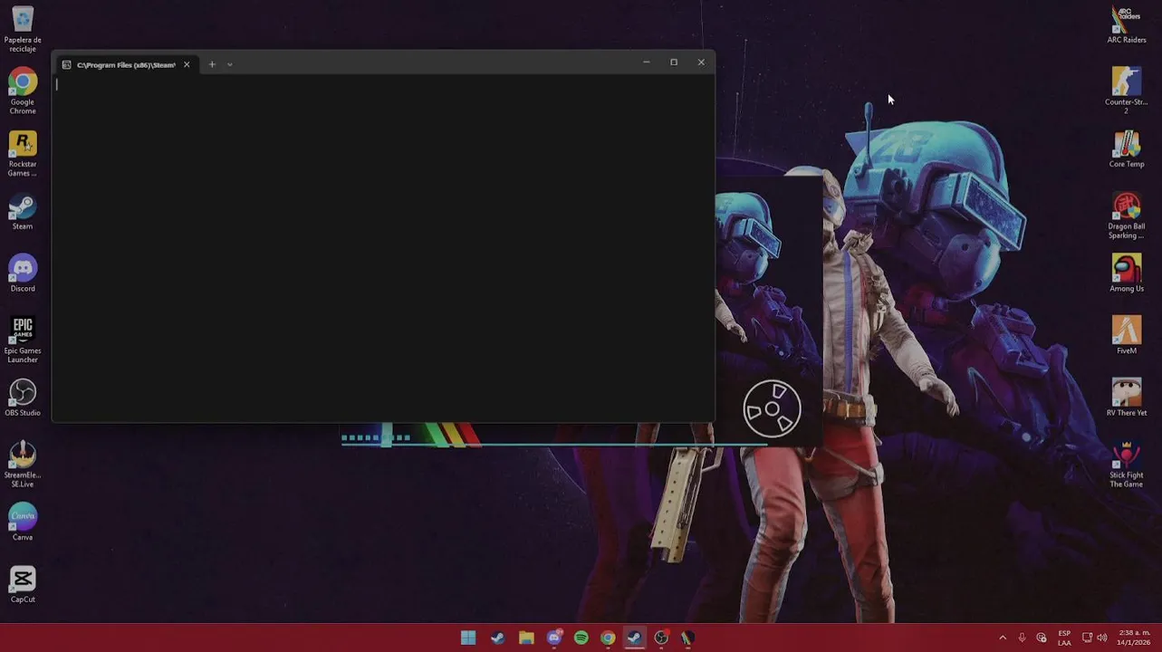Switch the ESP LAA input language indicator
The height and width of the screenshot is (652, 1162).
1064,638
